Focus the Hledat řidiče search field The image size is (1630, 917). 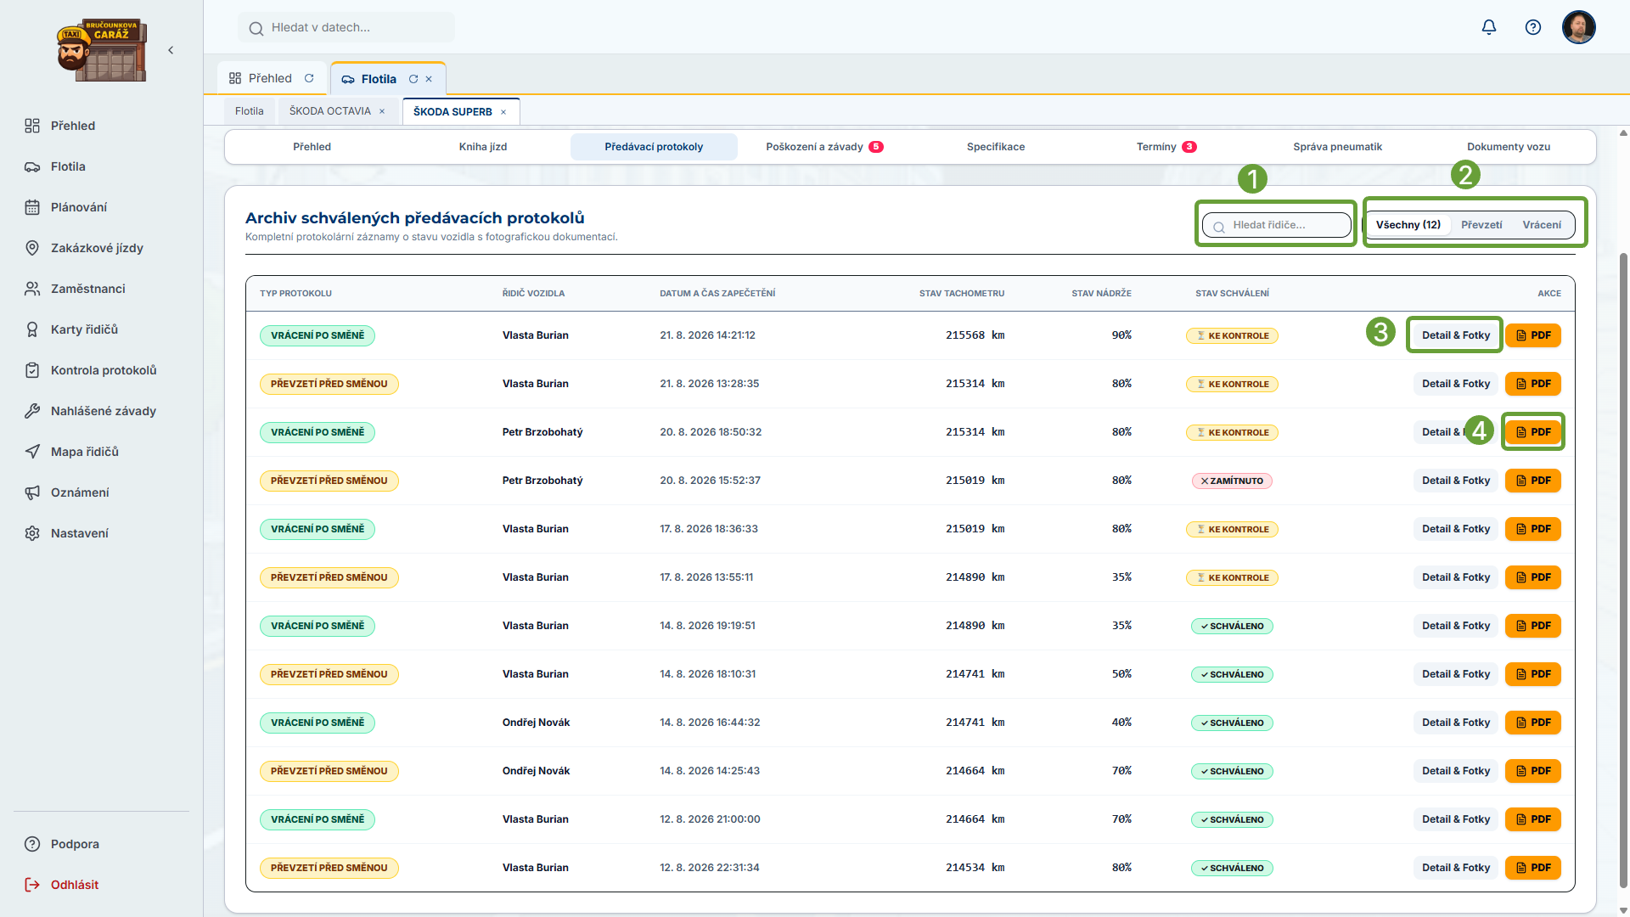pos(1276,225)
